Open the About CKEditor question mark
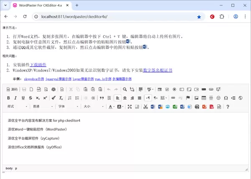251x179 pixels. 228,107
